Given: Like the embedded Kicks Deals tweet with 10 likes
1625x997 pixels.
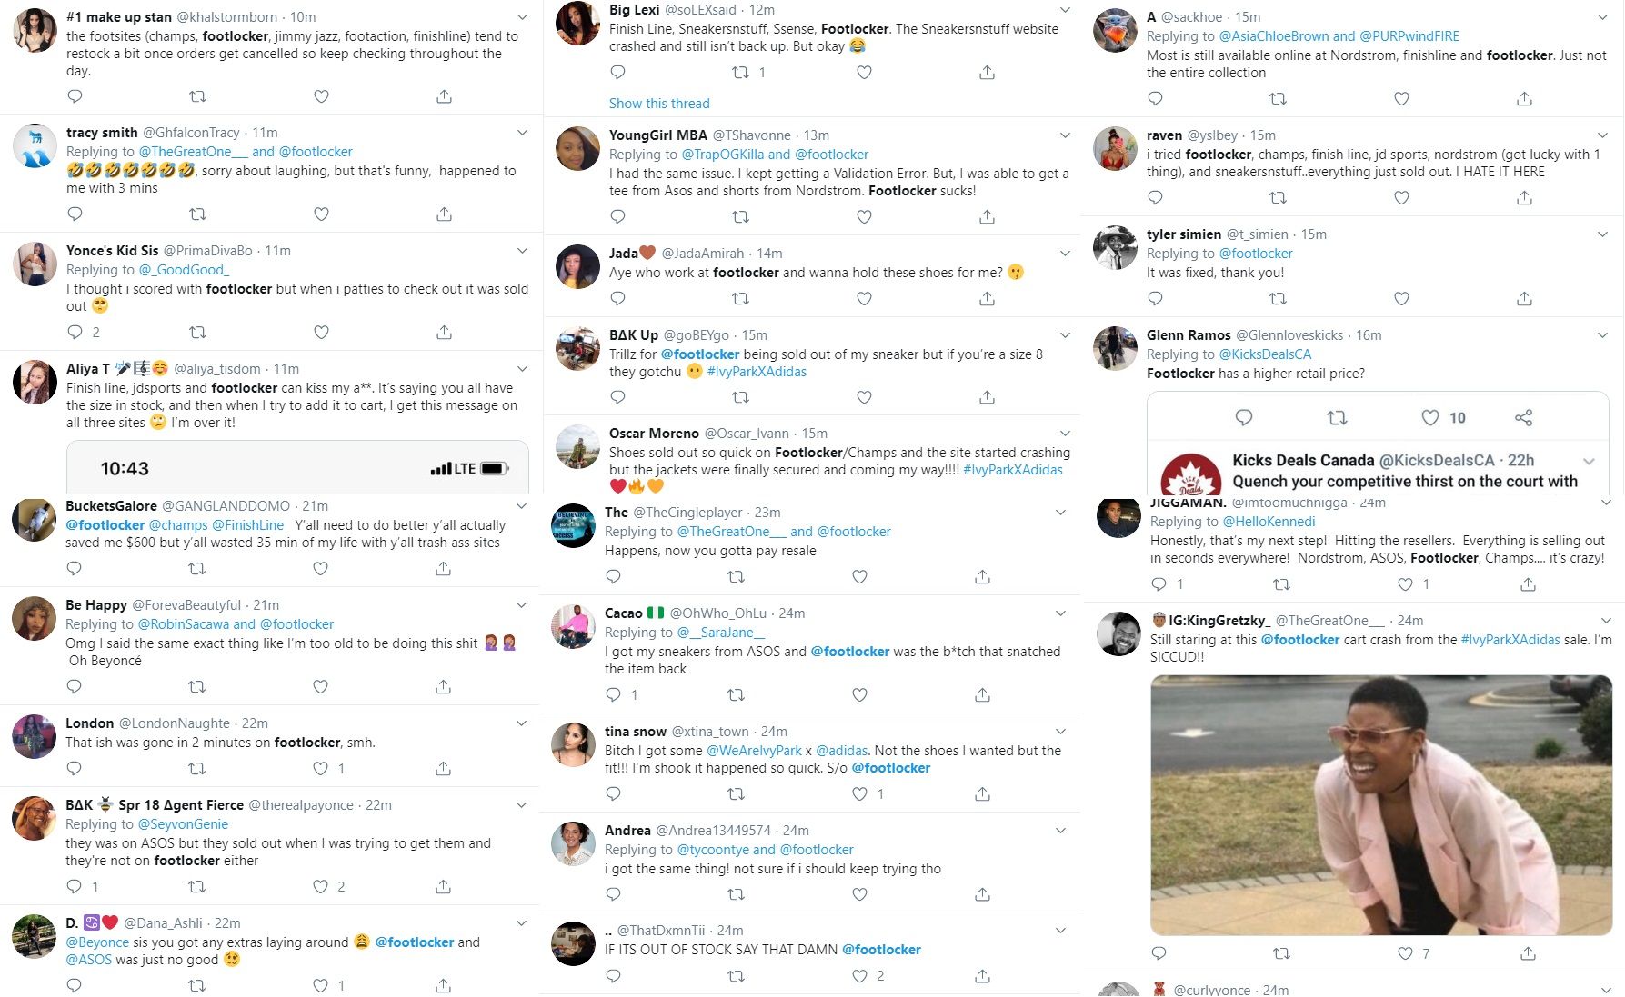Looking at the screenshot, I should point(1430,418).
